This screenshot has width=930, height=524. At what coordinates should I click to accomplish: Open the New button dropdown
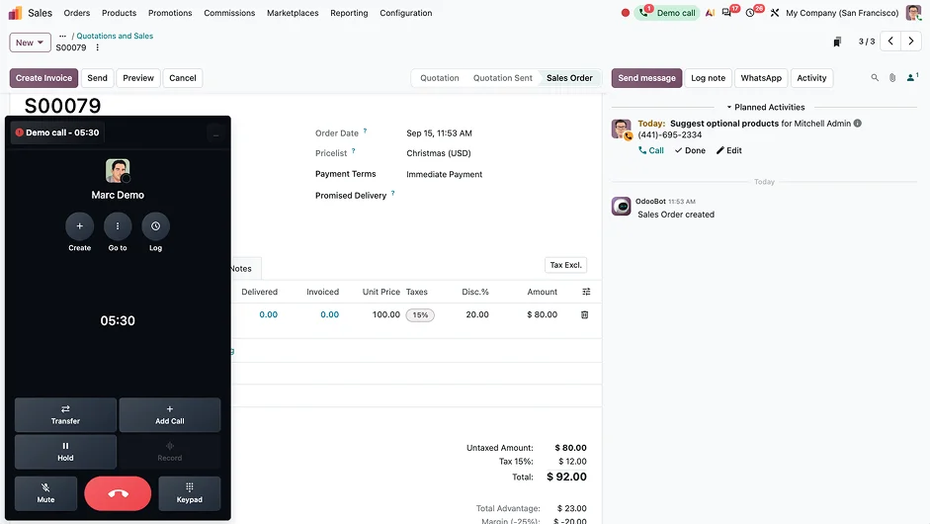[30, 43]
